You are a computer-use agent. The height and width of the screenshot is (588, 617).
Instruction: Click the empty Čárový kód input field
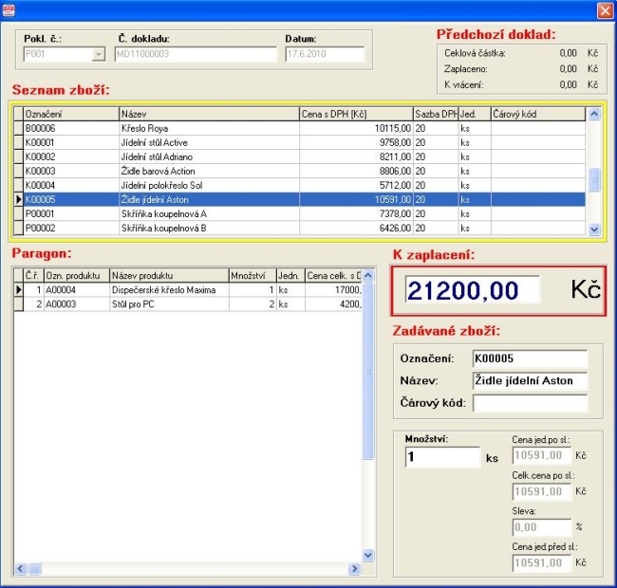point(530,403)
